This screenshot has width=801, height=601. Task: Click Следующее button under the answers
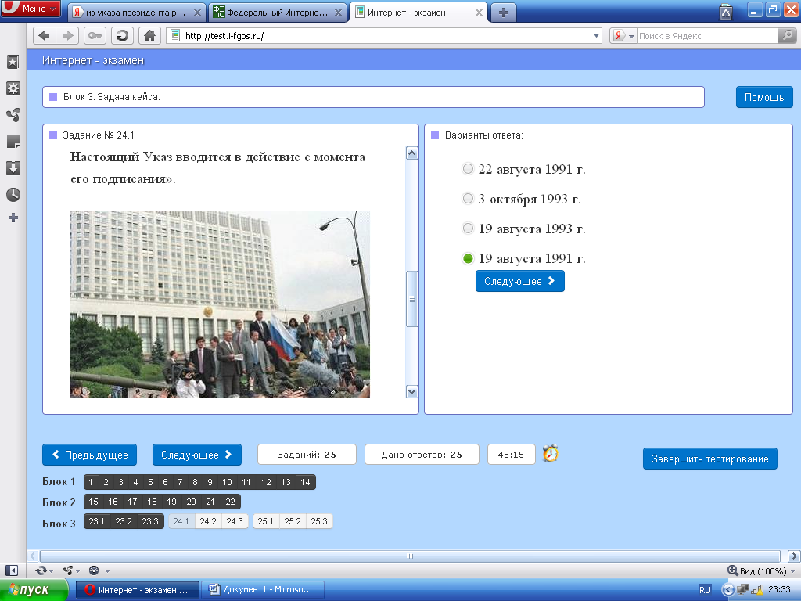point(519,281)
